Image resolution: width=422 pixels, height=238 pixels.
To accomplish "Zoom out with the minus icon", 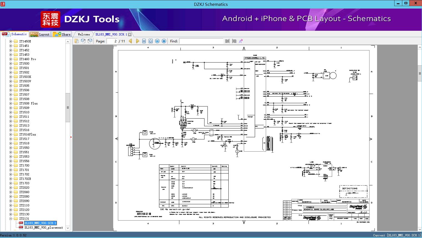I will click(157, 41).
